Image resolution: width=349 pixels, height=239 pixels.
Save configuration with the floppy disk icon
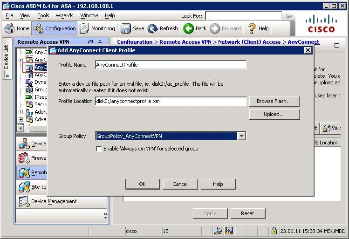click(132, 28)
